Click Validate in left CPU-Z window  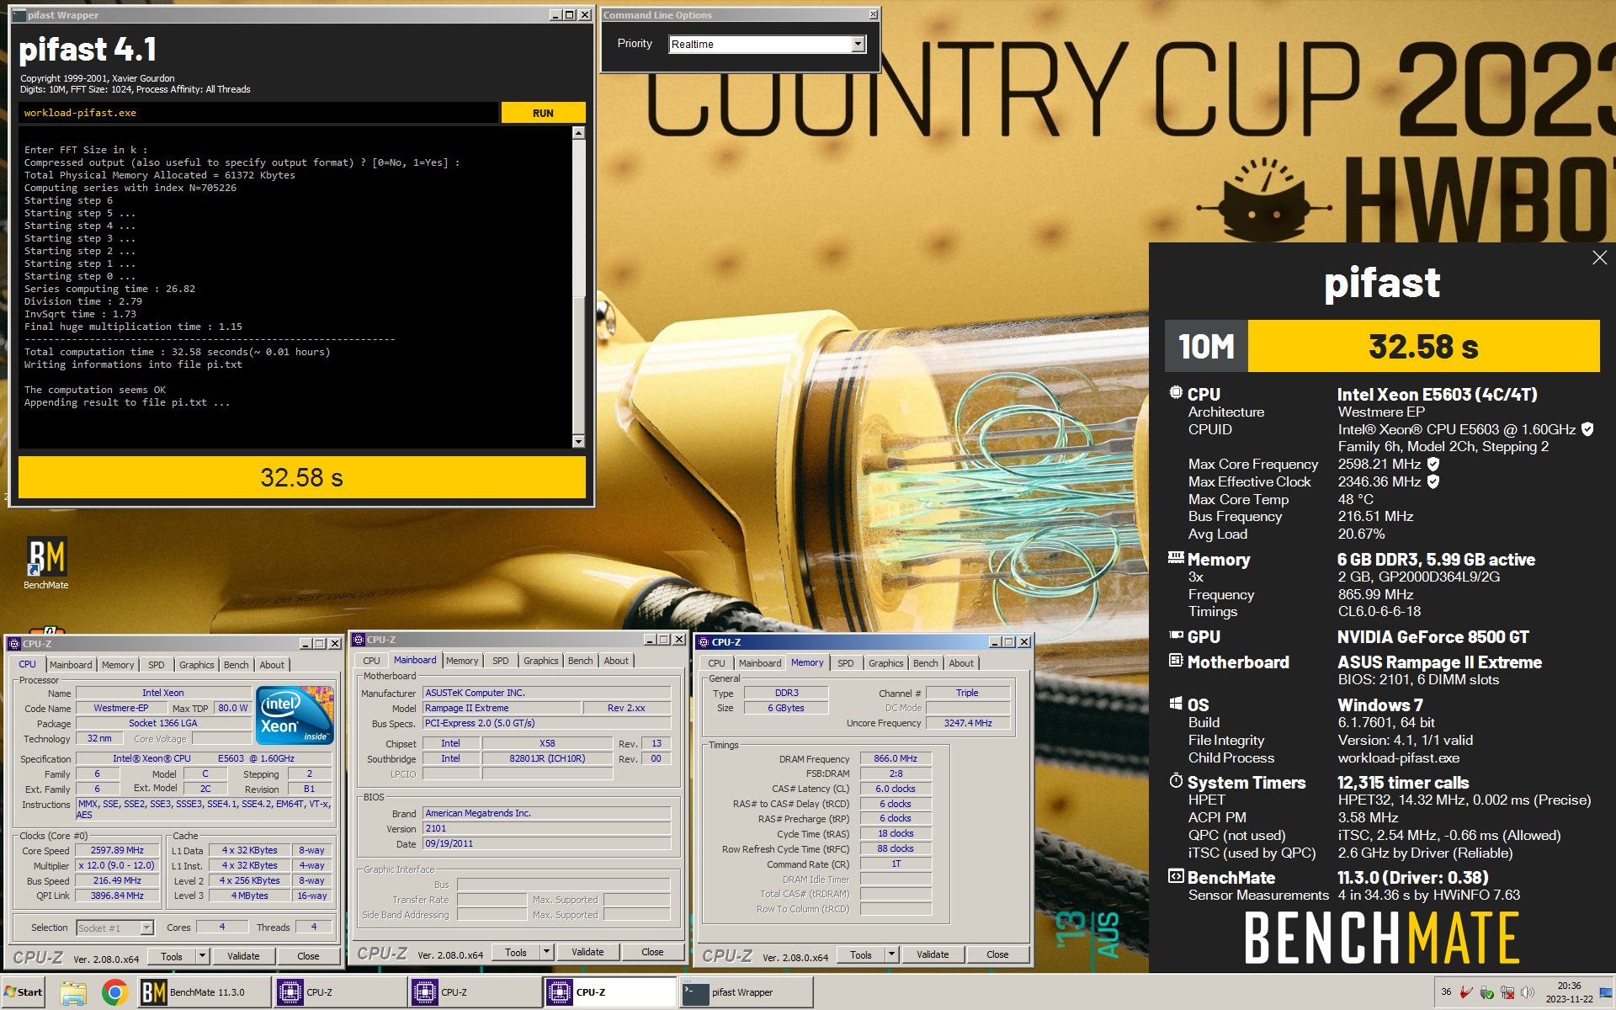tap(243, 956)
